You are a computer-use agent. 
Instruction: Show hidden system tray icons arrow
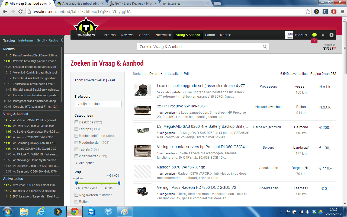282,212
